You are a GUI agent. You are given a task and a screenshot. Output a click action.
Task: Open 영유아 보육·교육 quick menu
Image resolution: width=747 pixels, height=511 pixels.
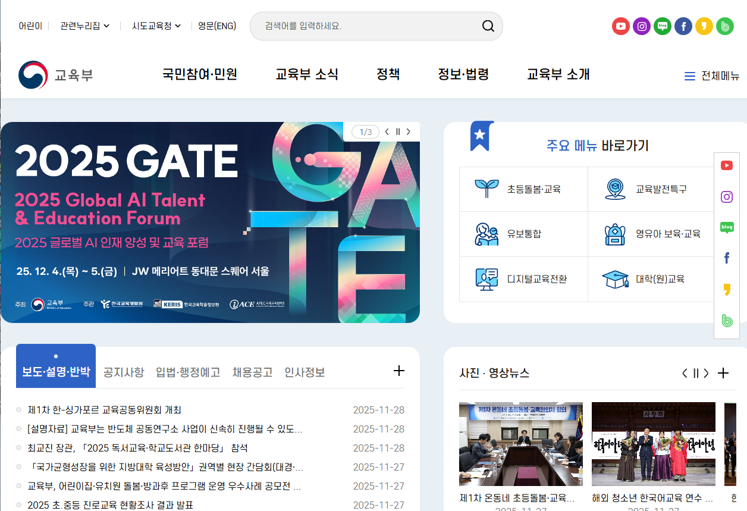[x=652, y=234]
